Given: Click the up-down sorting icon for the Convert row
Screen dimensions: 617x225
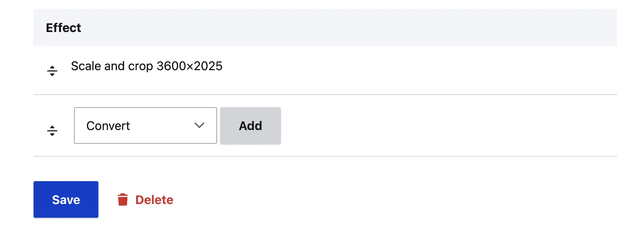Looking at the screenshot, I should click(51, 130).
